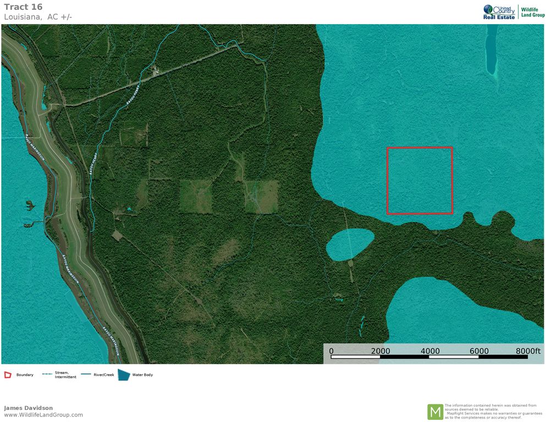Select the James Davidson listing agent name

click(29, 408)
